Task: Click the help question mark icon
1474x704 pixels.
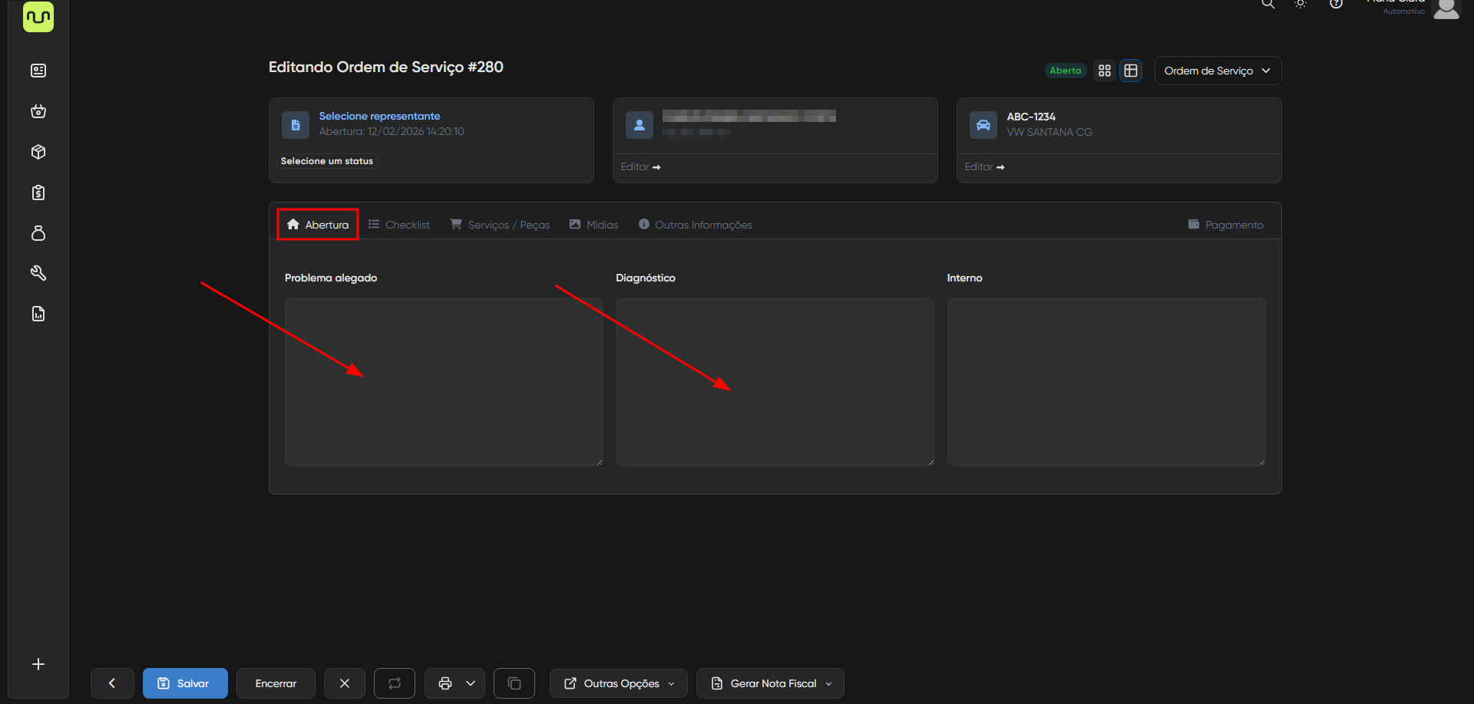Action: pos(1336,5)
